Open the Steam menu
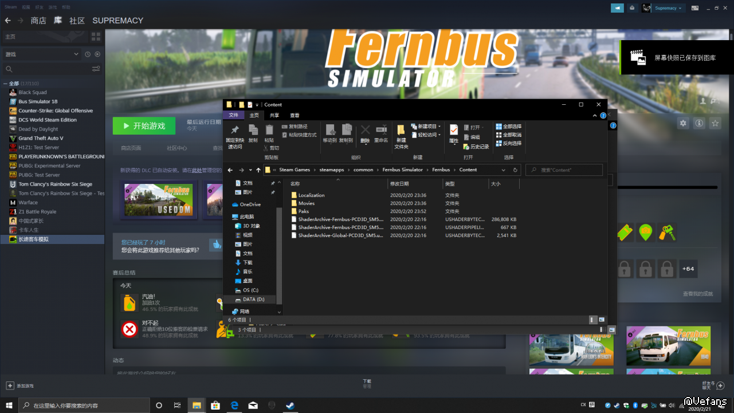 pos(10,7)
